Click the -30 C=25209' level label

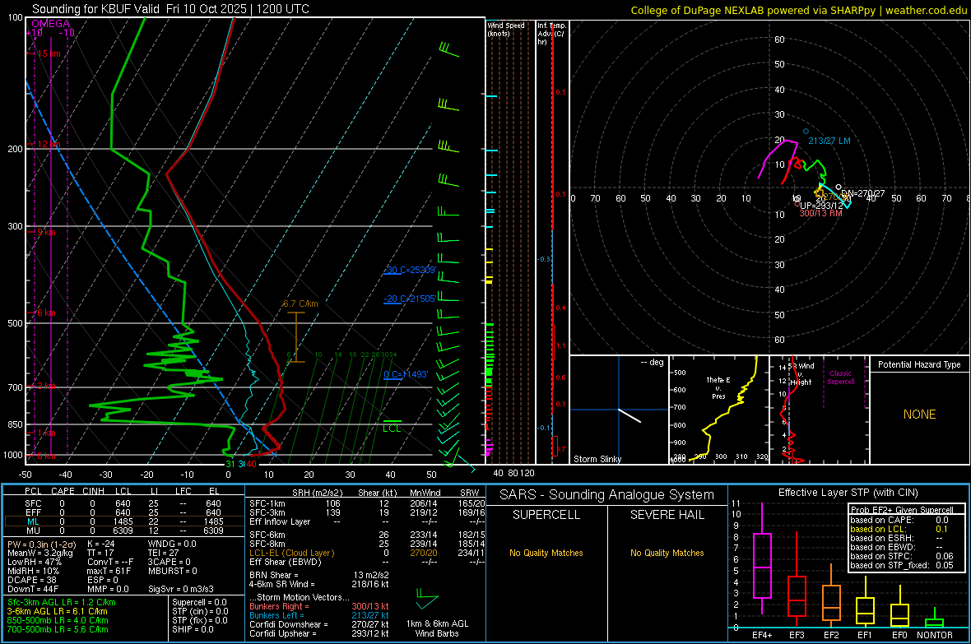410,270
